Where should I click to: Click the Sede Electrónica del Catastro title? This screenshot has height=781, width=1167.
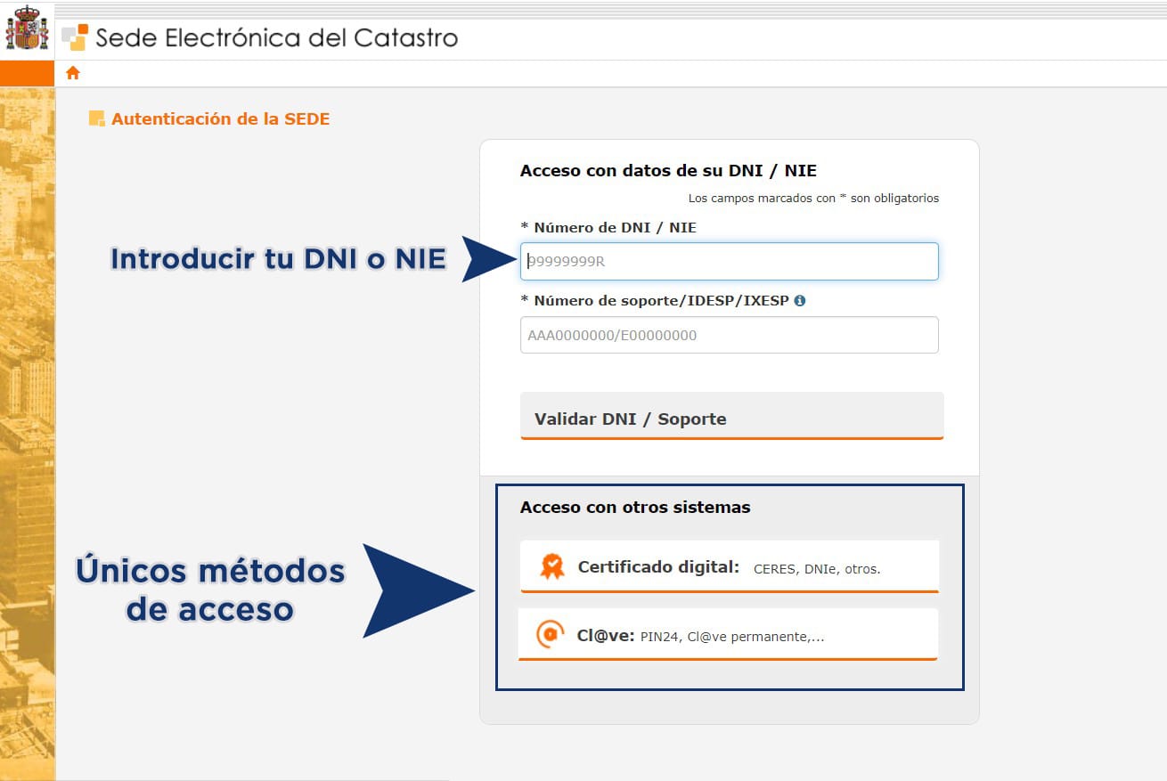tap(276, 38)
